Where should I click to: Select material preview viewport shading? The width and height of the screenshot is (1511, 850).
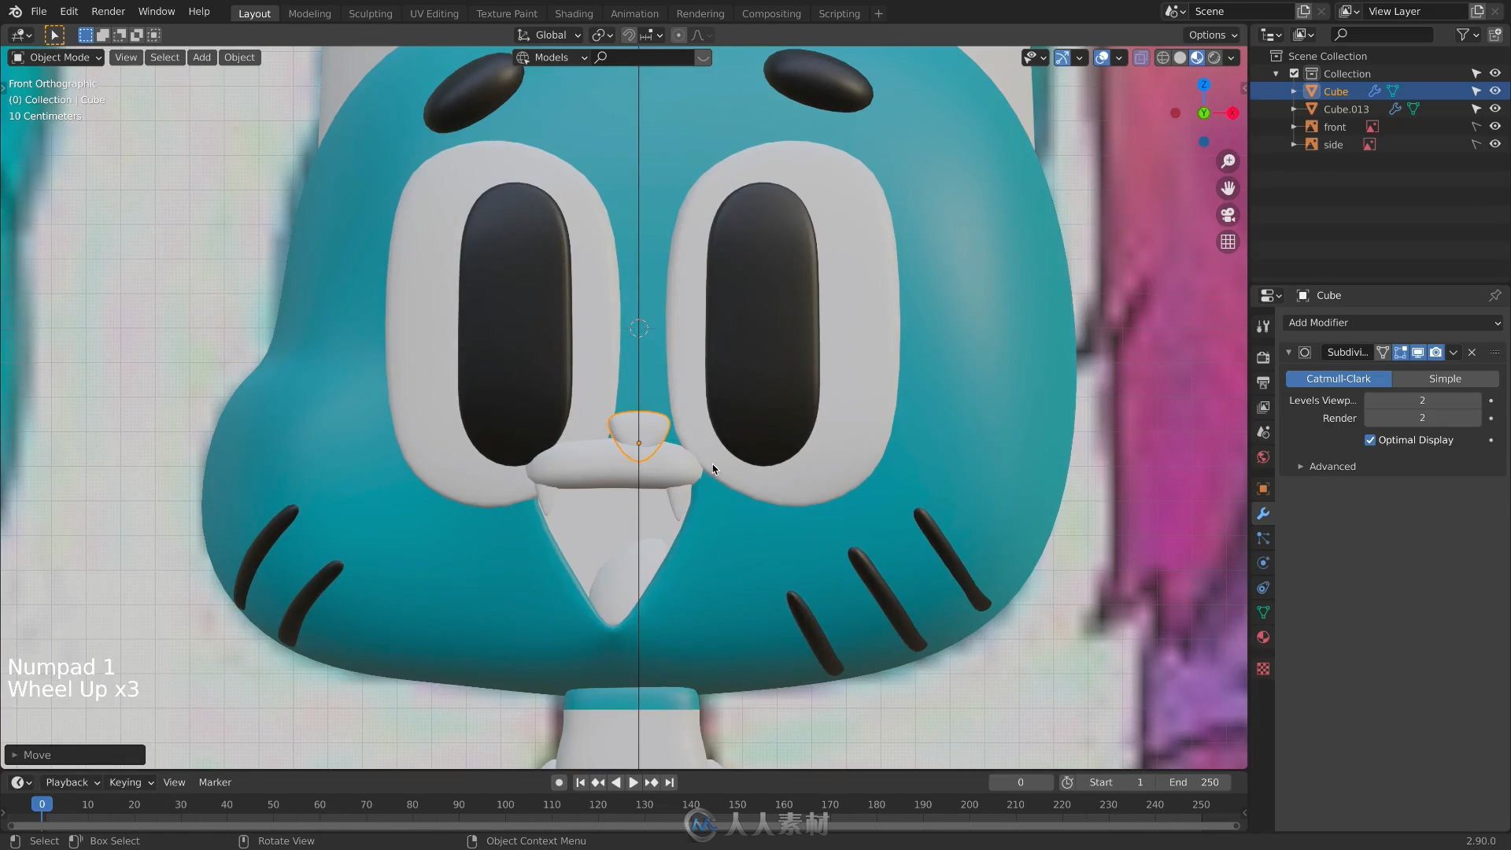pyautogui.click(x=1197, y=57)
